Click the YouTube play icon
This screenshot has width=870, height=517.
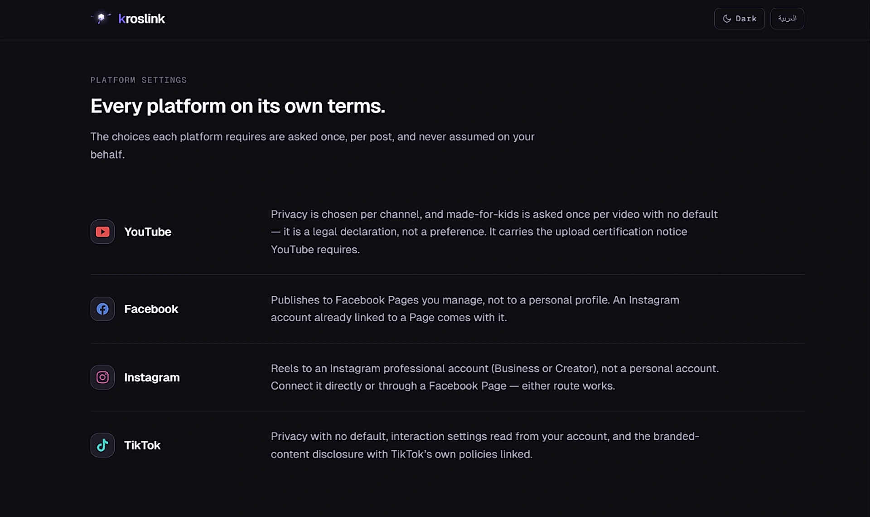(x=102, y=232)
